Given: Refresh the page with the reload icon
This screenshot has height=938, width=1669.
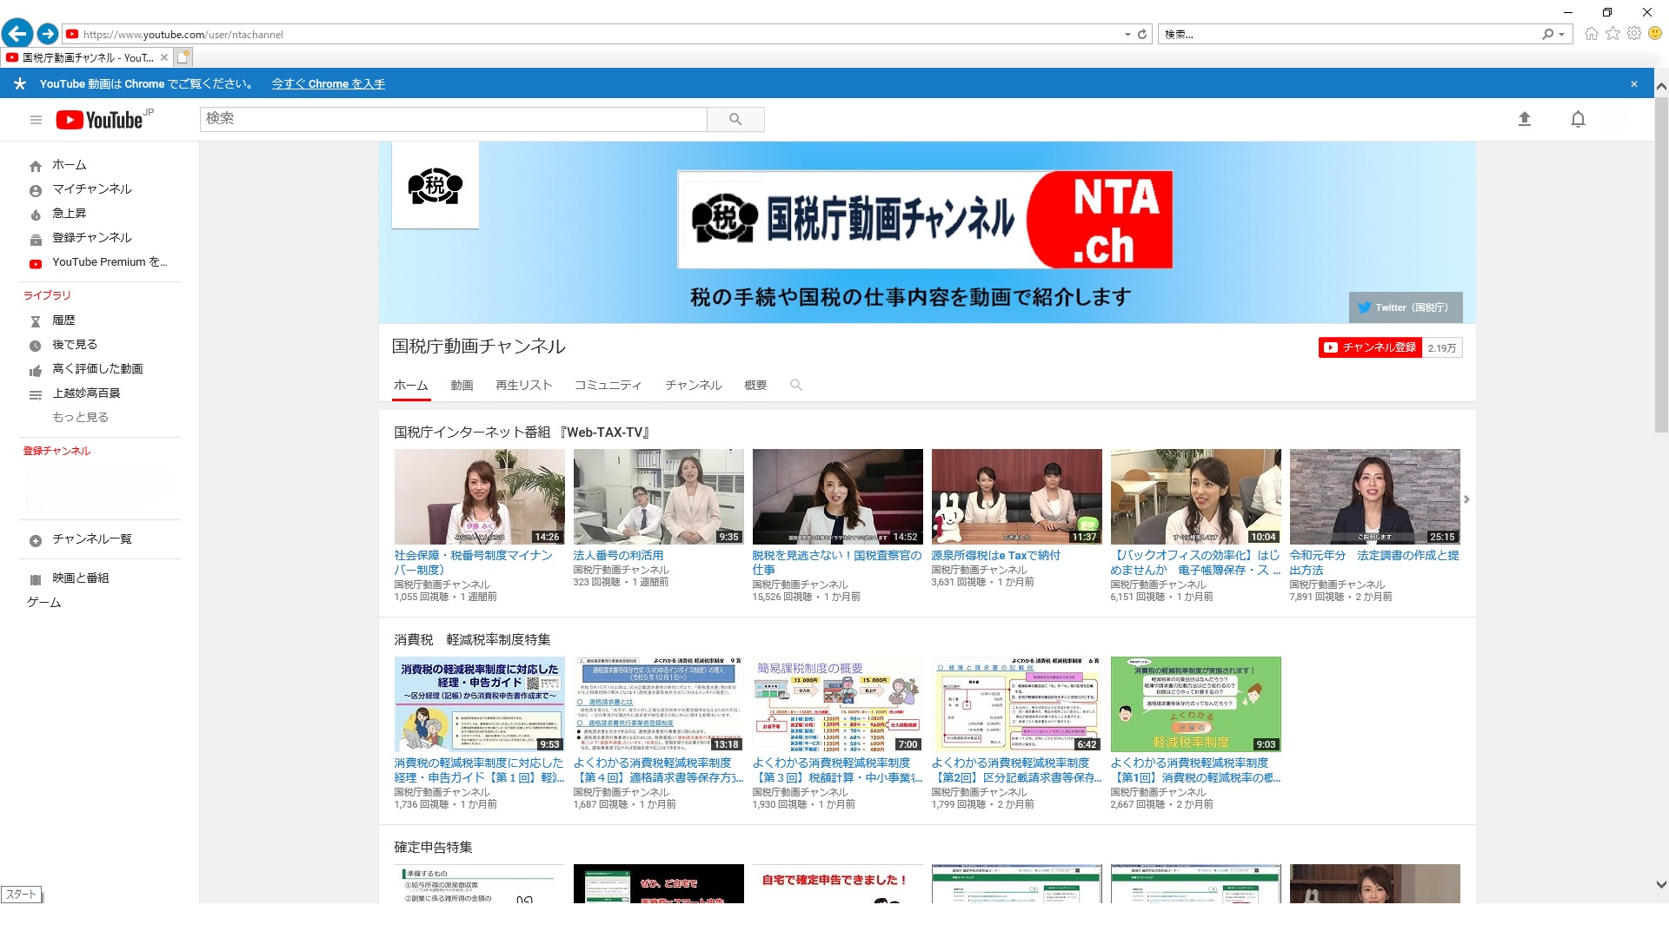Looking at the screenshot, I should [x=1142, y=35].
